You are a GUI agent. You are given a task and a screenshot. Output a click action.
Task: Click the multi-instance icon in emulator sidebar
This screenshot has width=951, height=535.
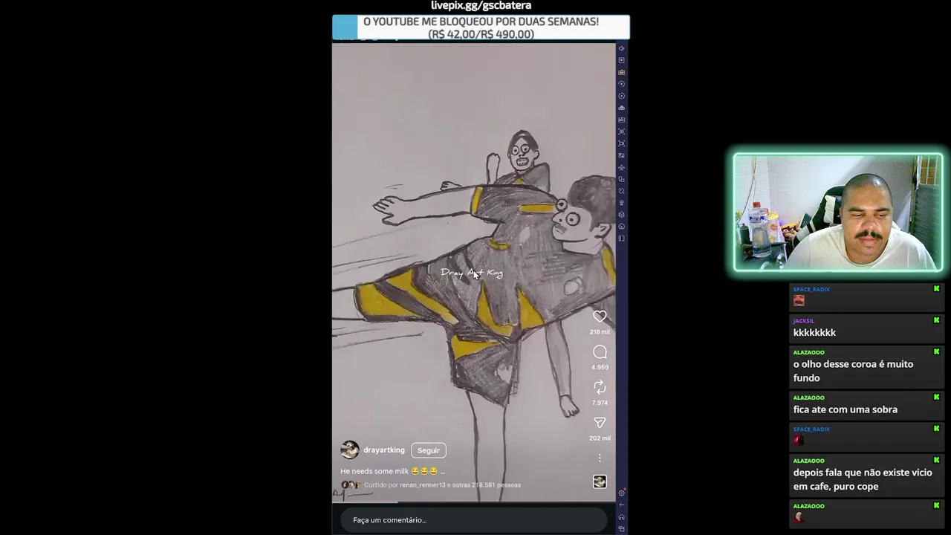[621, 179]
